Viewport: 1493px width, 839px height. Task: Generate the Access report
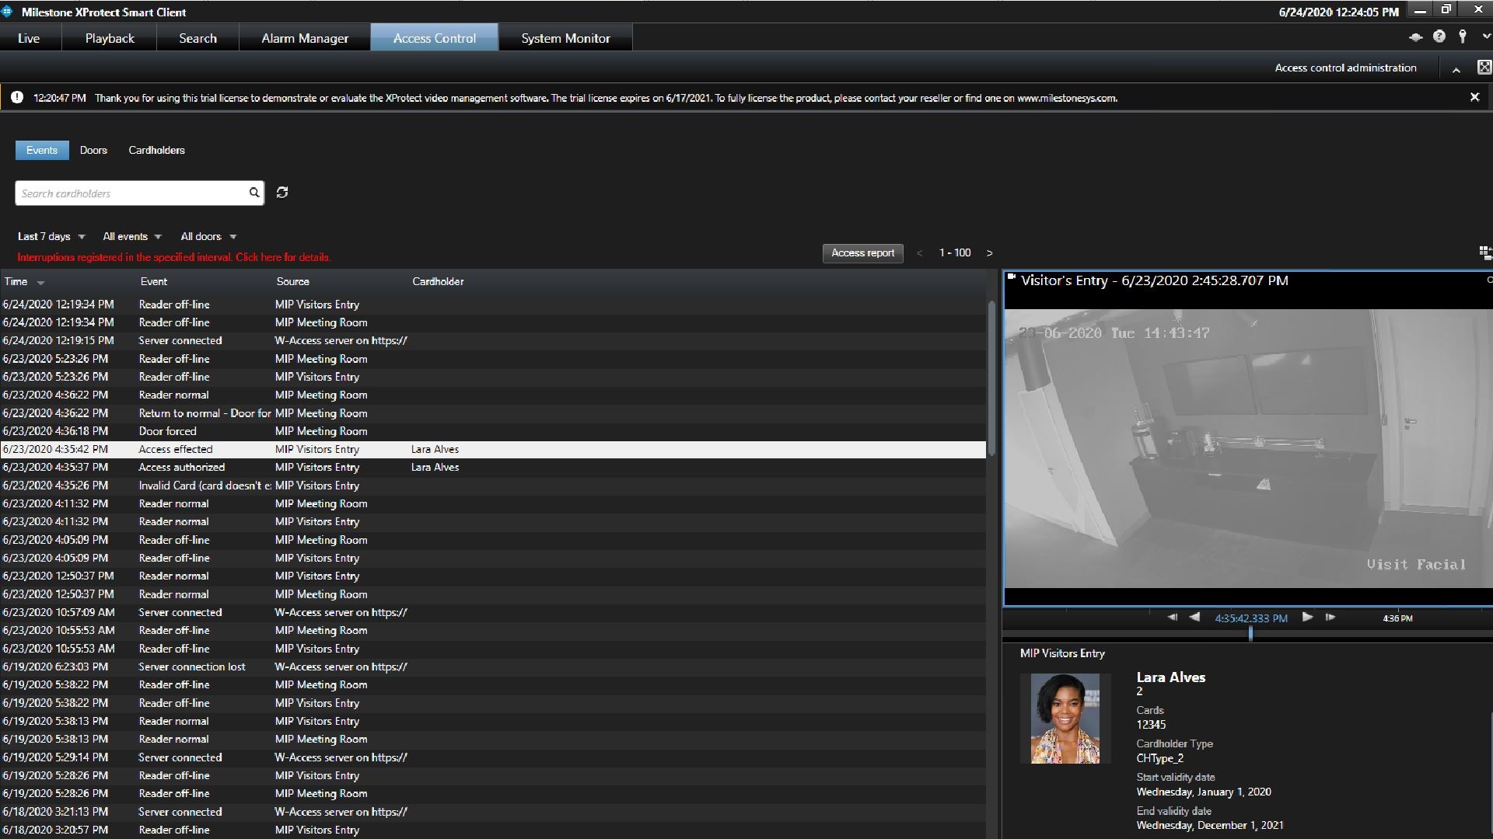pyautogui.click(x=863, y=252)
